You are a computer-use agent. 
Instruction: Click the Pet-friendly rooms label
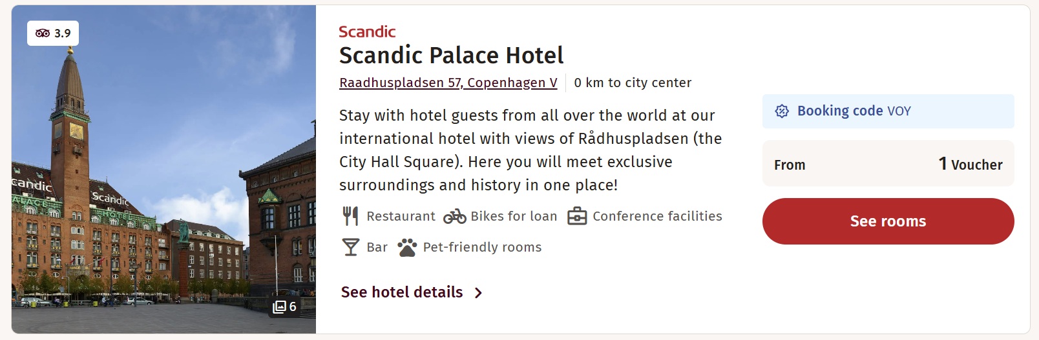(x=482, y=247)
